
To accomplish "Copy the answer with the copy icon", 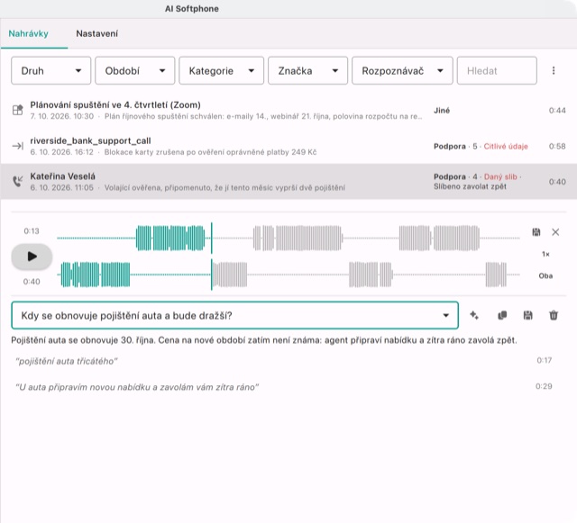I will (502, 315).
